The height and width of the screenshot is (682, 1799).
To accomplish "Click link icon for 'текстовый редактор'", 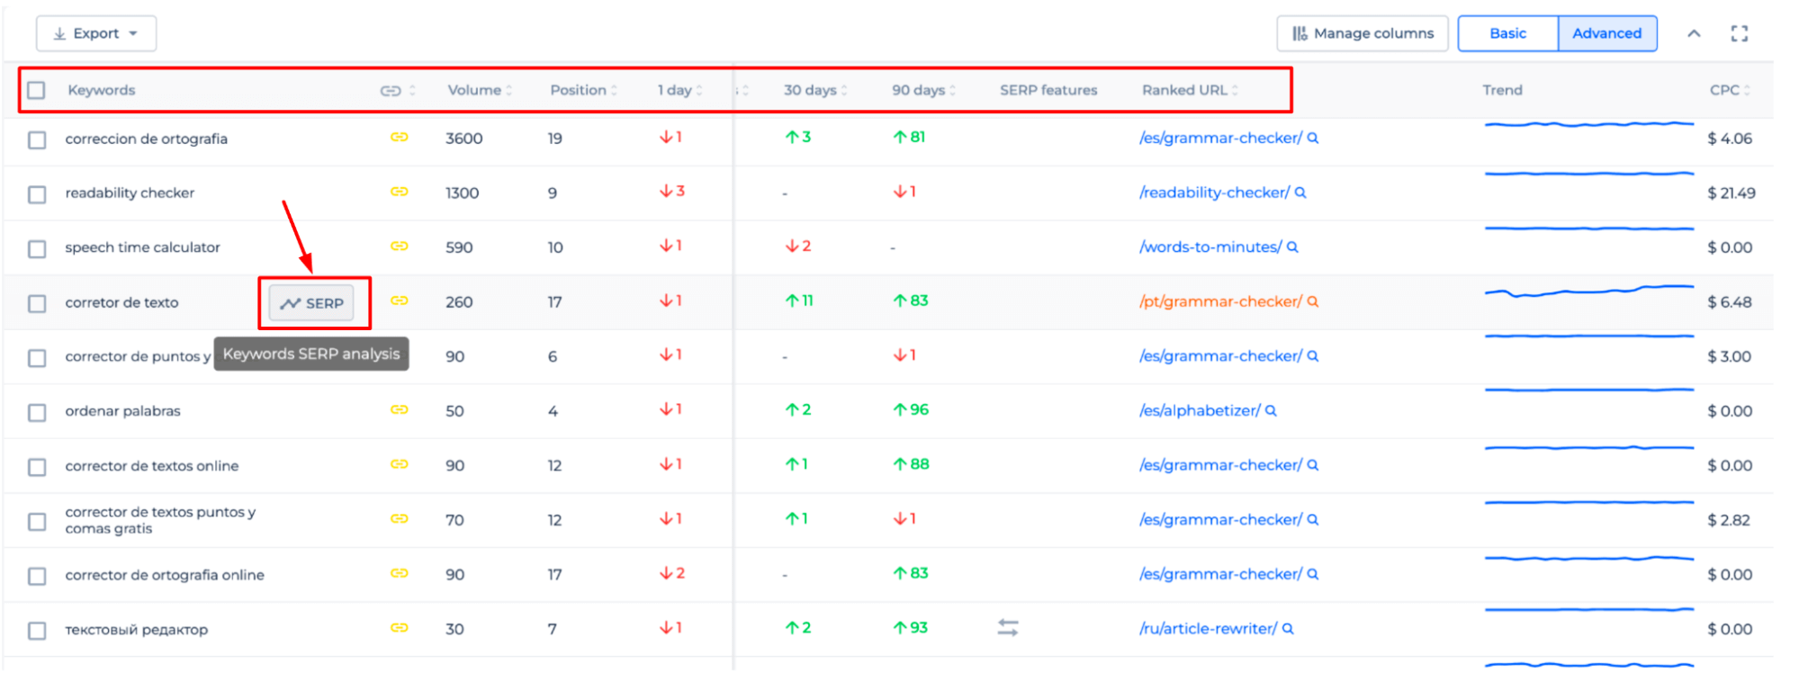I will [x=399, y=627].
